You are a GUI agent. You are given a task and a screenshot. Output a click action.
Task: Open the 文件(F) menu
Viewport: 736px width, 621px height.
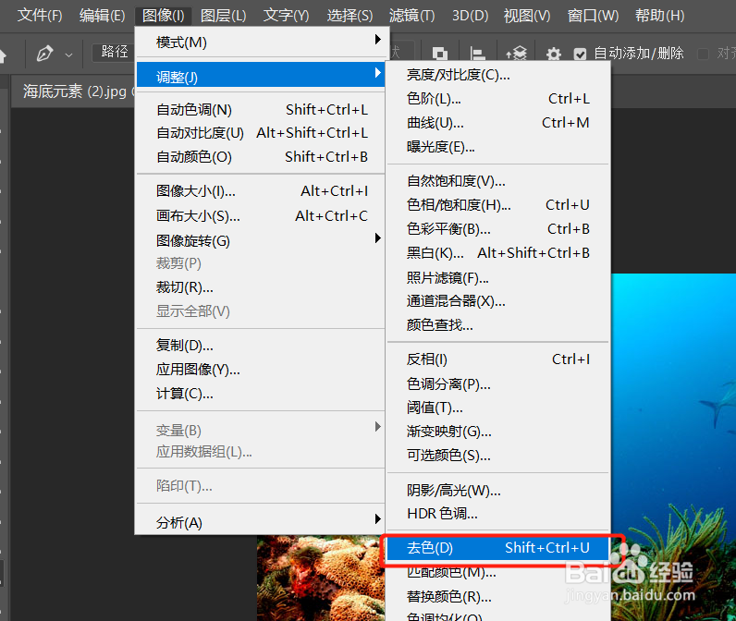point(40,16)
